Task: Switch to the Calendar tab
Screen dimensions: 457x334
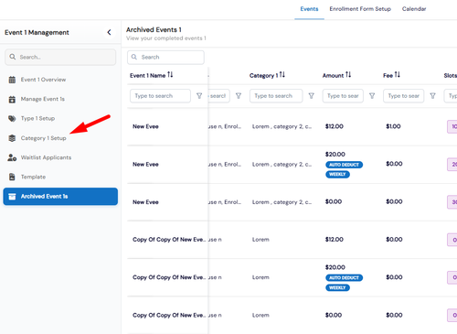Action: [x=414, y=9]
